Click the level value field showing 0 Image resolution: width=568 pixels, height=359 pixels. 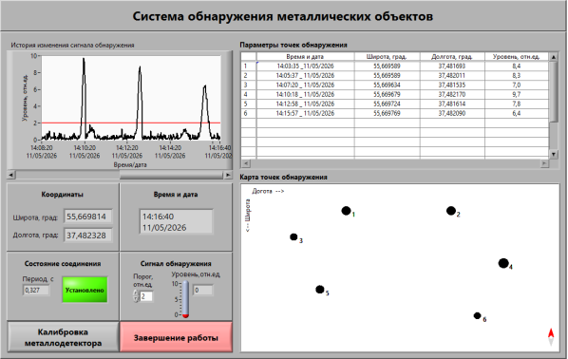(203, 291)
